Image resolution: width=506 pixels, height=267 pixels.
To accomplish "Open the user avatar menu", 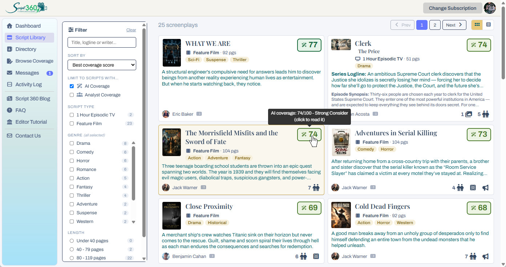I will click(490, 8).
